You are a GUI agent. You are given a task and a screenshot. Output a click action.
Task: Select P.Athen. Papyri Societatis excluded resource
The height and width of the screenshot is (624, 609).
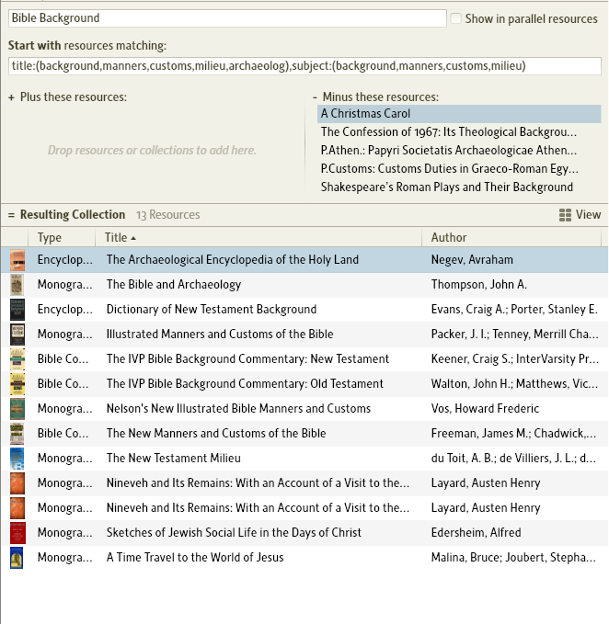pyautogui.click(x=449, y=151)
